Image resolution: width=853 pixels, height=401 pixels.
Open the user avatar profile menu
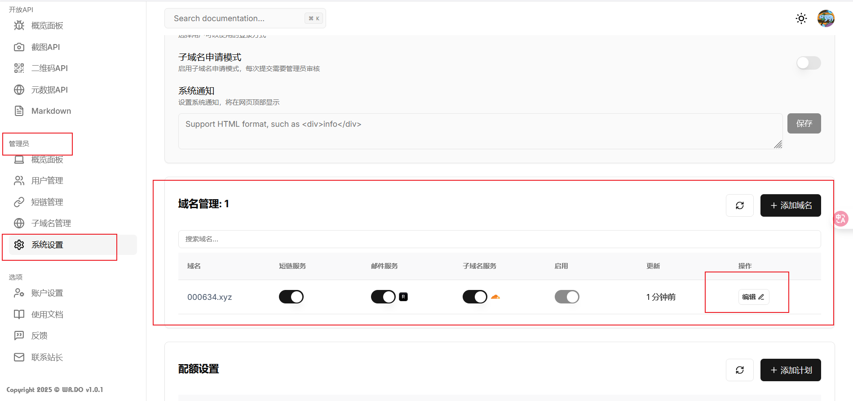pos(826,18)
